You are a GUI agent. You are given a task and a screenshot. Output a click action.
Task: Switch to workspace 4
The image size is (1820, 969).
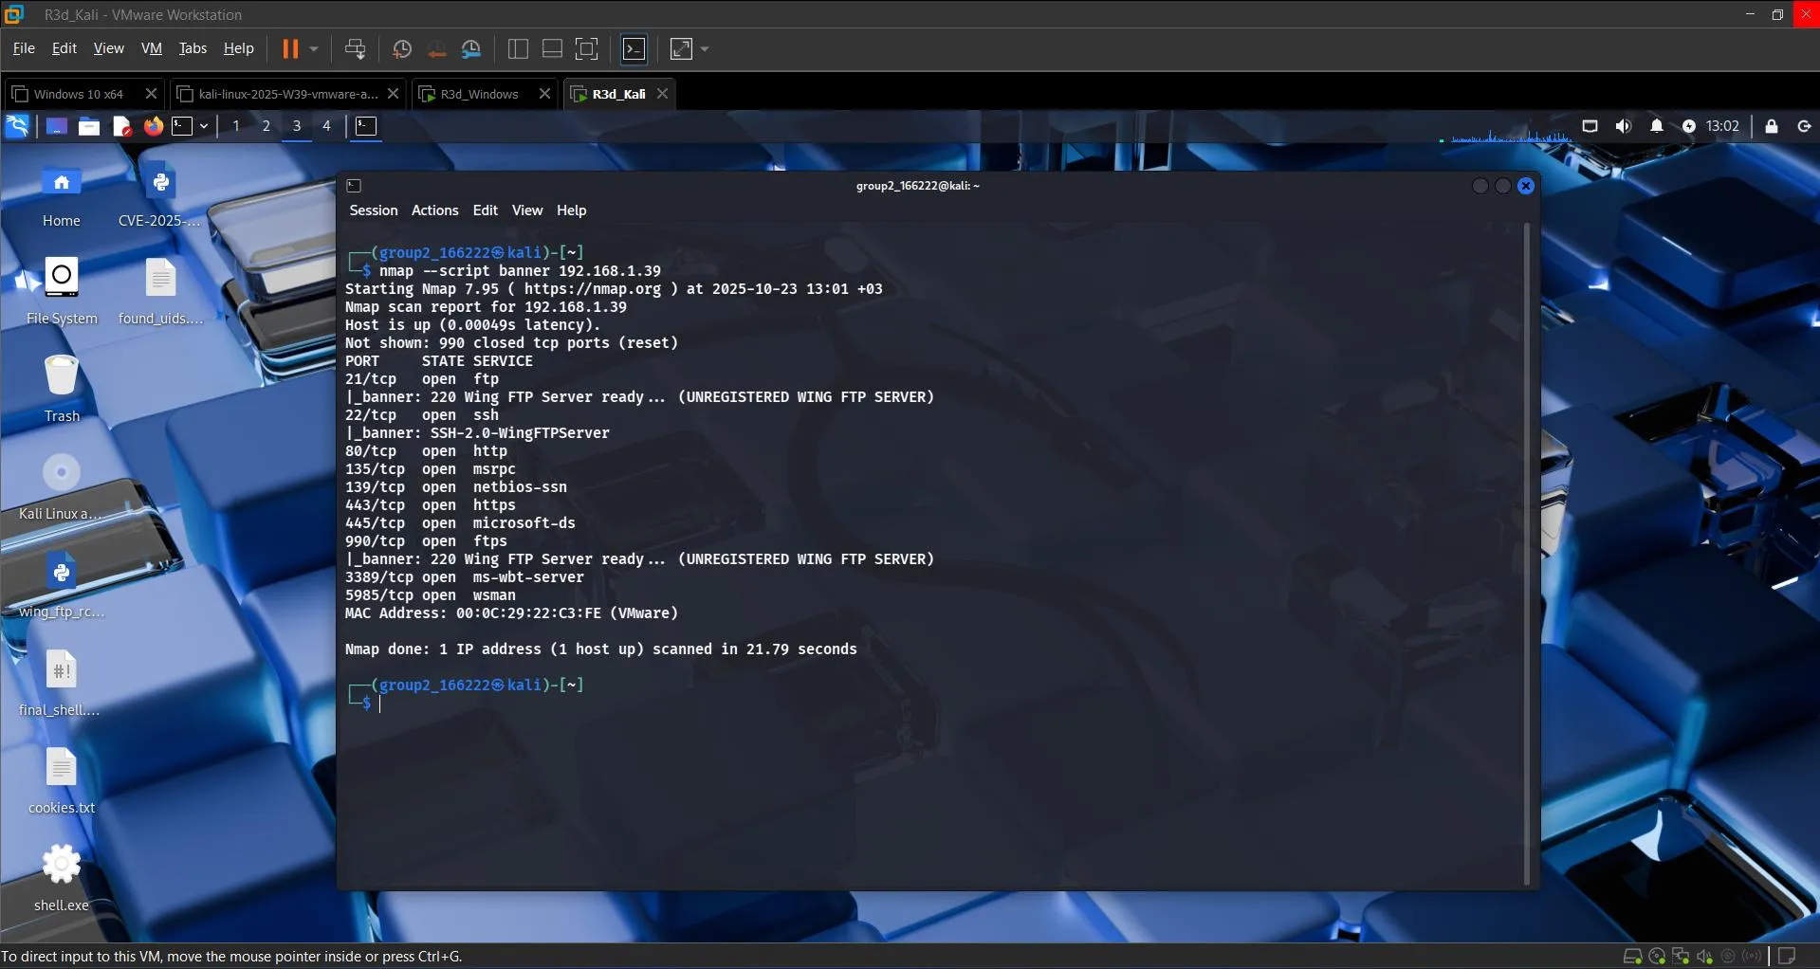pos(327,126)
